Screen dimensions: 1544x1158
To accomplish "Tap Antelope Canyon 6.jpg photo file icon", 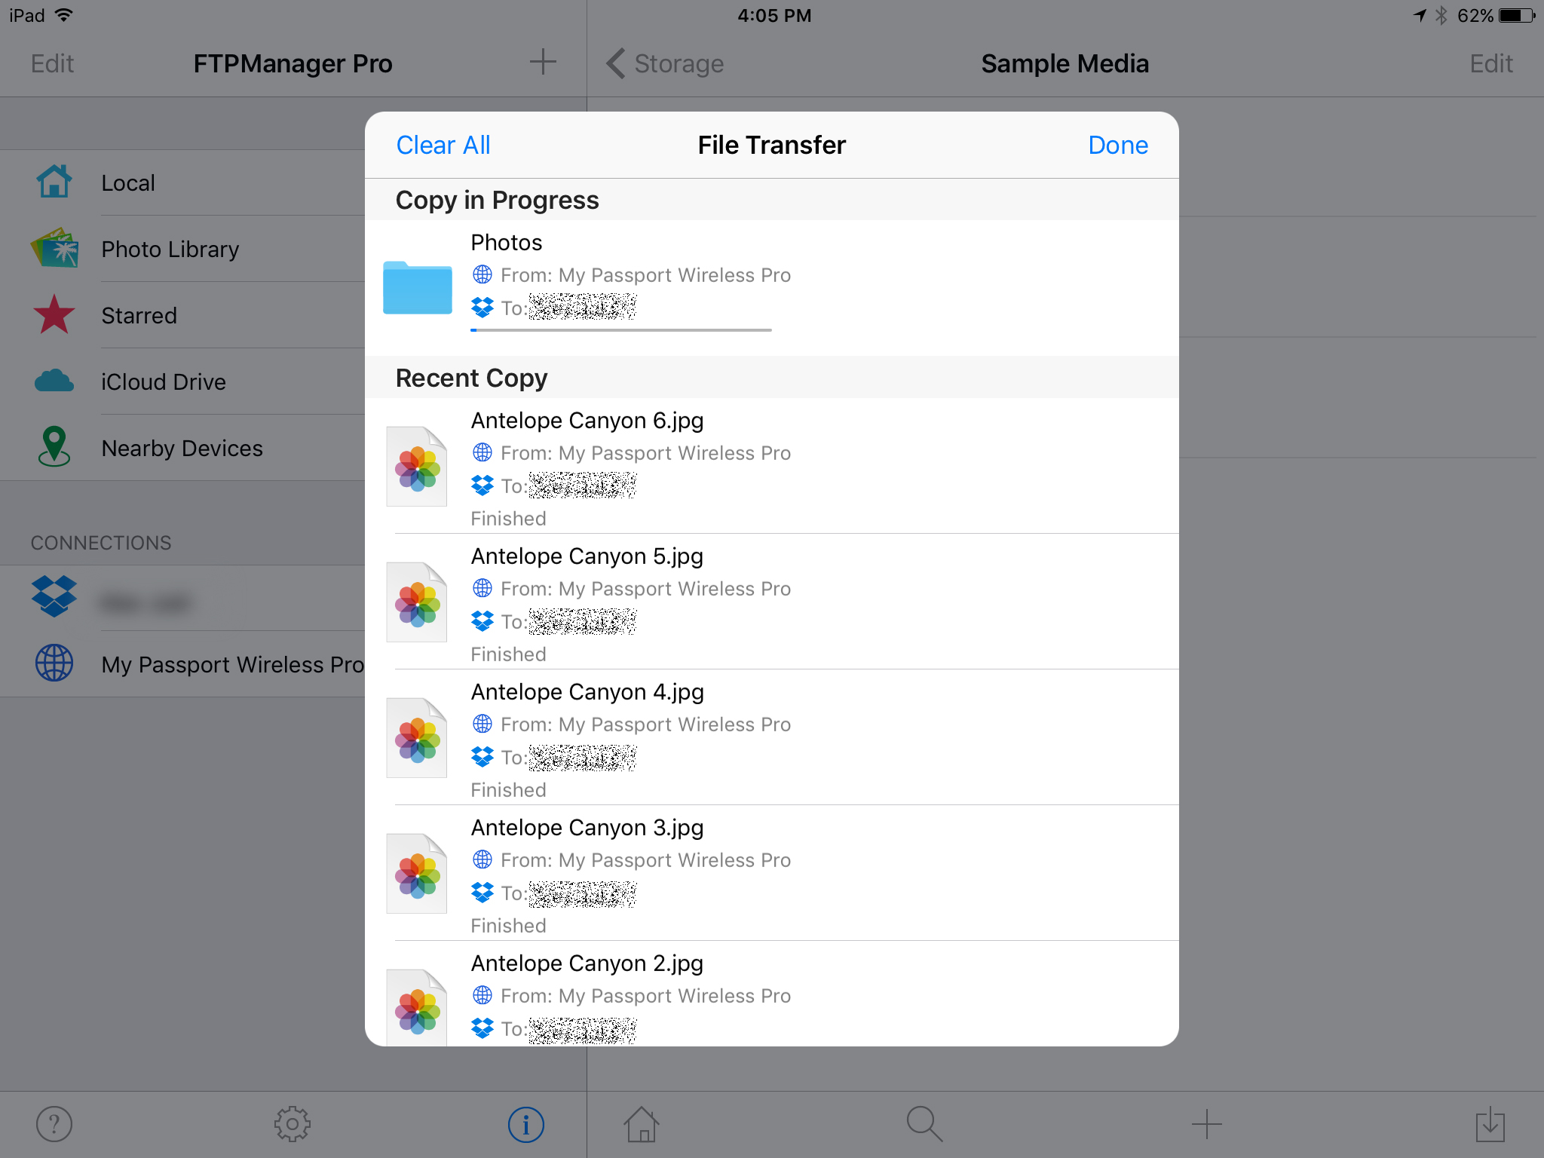I will [417, 467].
